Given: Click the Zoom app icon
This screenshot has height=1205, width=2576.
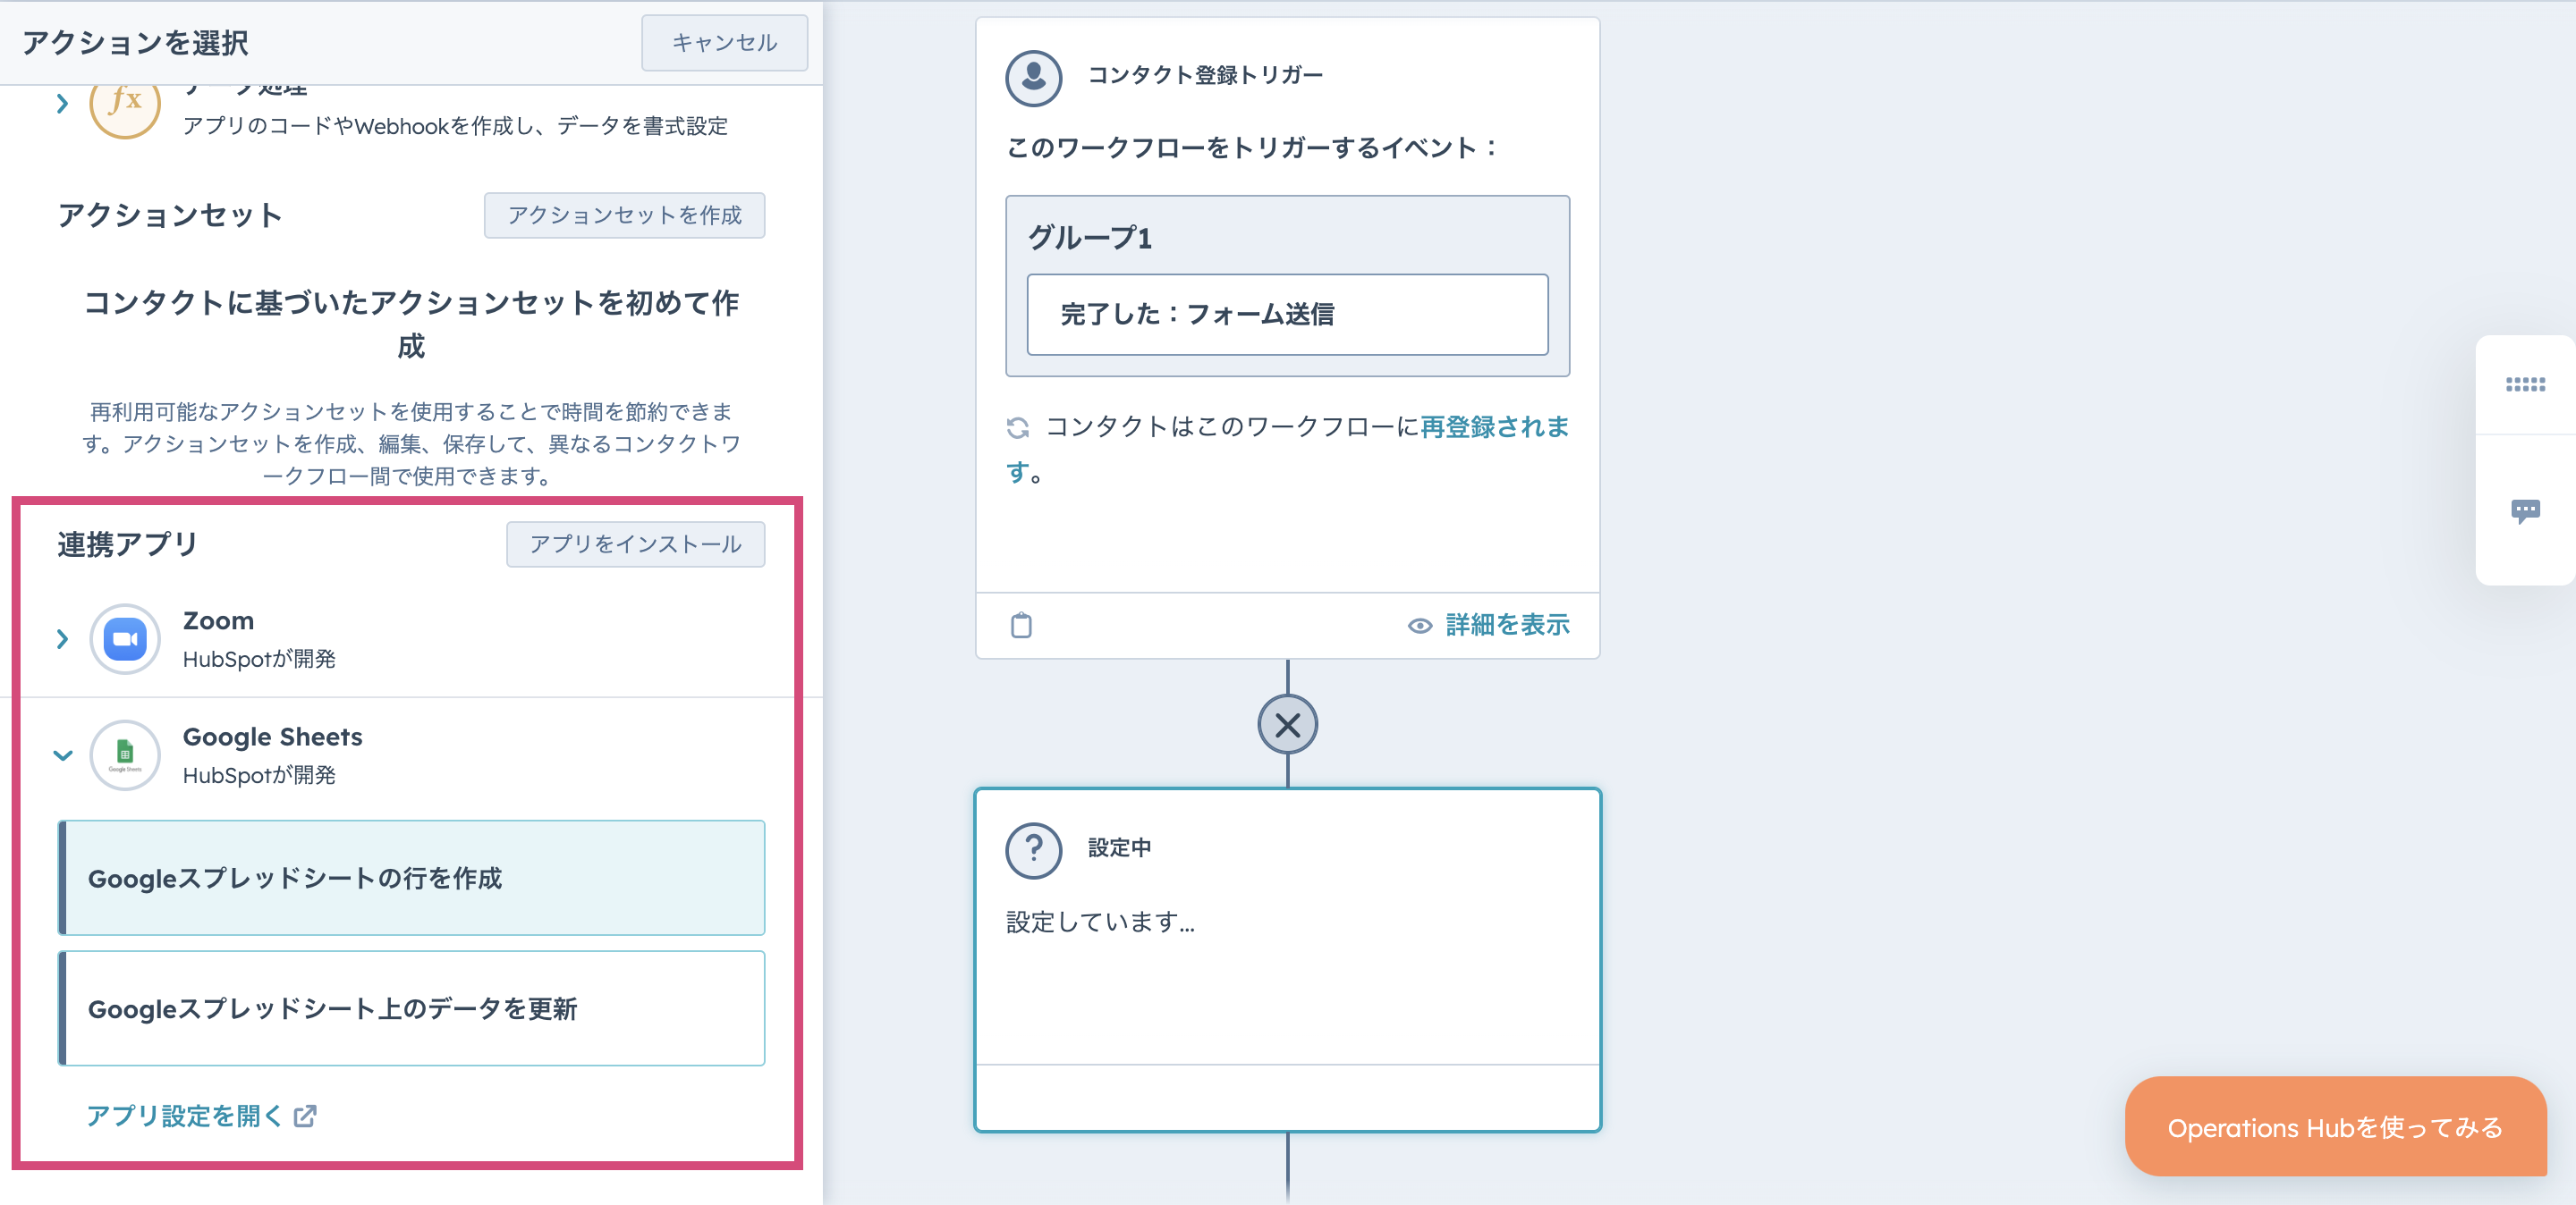Looking at the screenshot, I should click(x=125, y=638).
